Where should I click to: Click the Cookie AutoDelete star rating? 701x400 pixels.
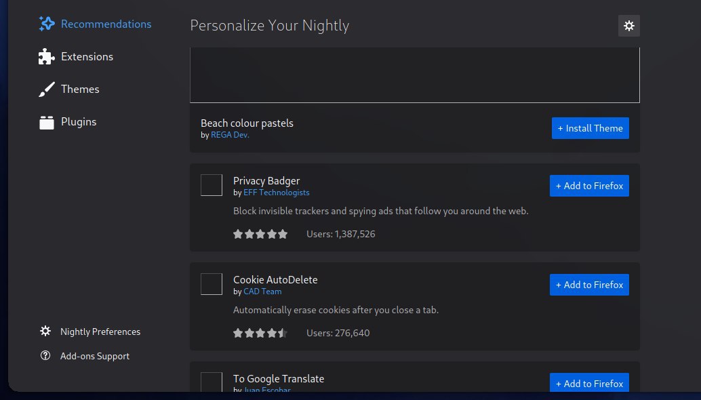(260, 333)
